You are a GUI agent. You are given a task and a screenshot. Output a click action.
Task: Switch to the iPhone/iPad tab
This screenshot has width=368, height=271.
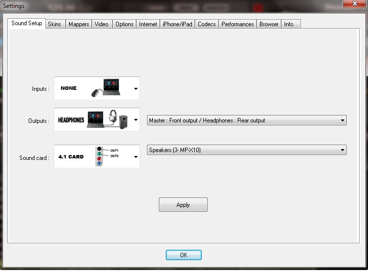[177, 24]
